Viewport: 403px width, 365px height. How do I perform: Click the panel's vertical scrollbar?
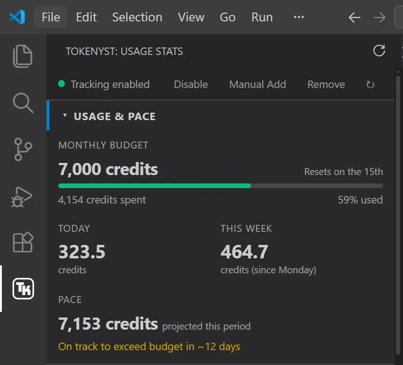click(398, 215)
